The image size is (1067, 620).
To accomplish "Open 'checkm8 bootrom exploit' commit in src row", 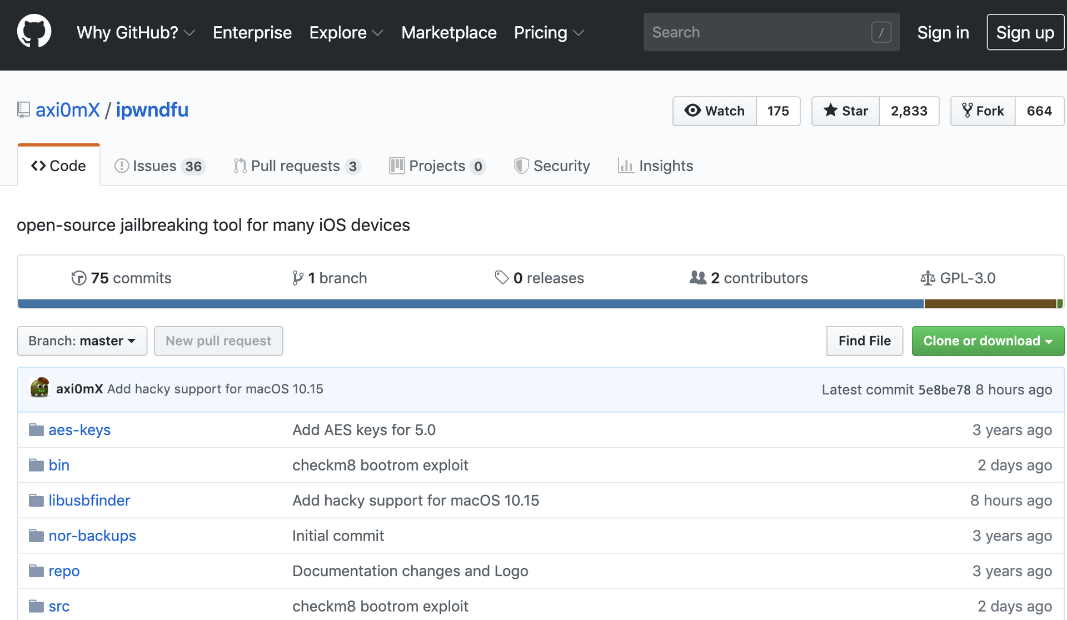I will pyautogui.click(x=380, y=606).
